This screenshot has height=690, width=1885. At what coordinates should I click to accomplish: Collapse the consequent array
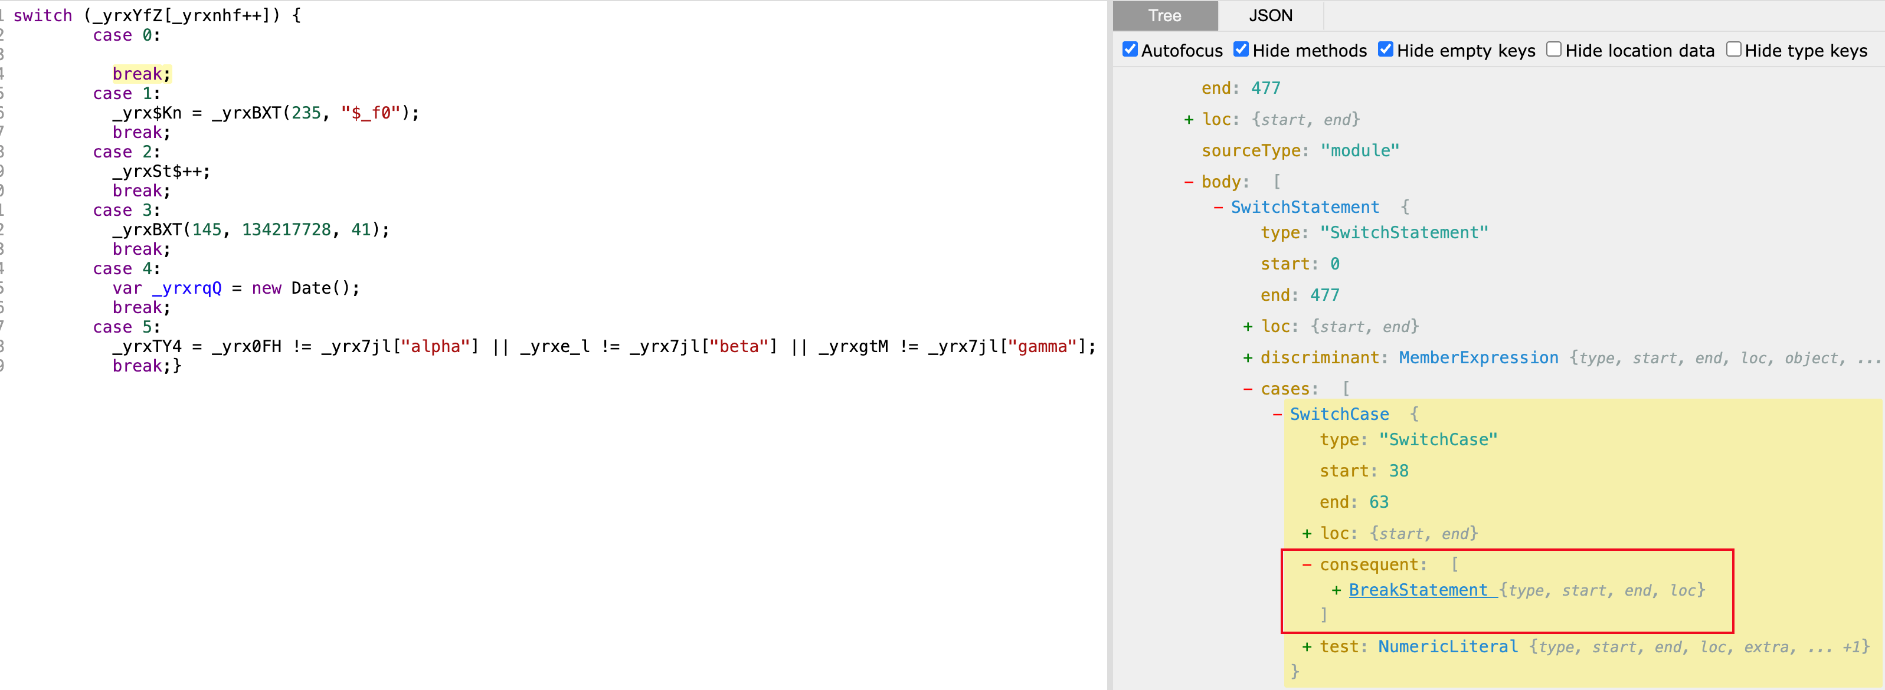(1307, 565)
